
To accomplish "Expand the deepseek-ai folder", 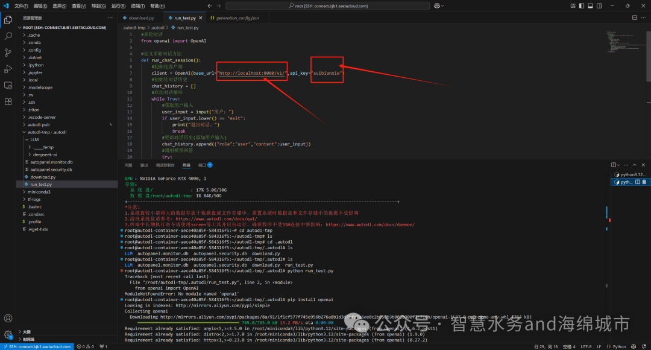I will pyautogui.click(x=68, y=154).
